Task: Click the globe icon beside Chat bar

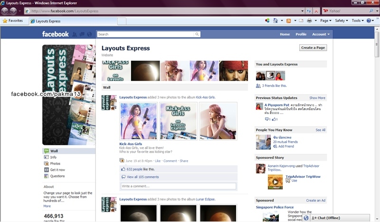Action: click(x=306, y=218)
